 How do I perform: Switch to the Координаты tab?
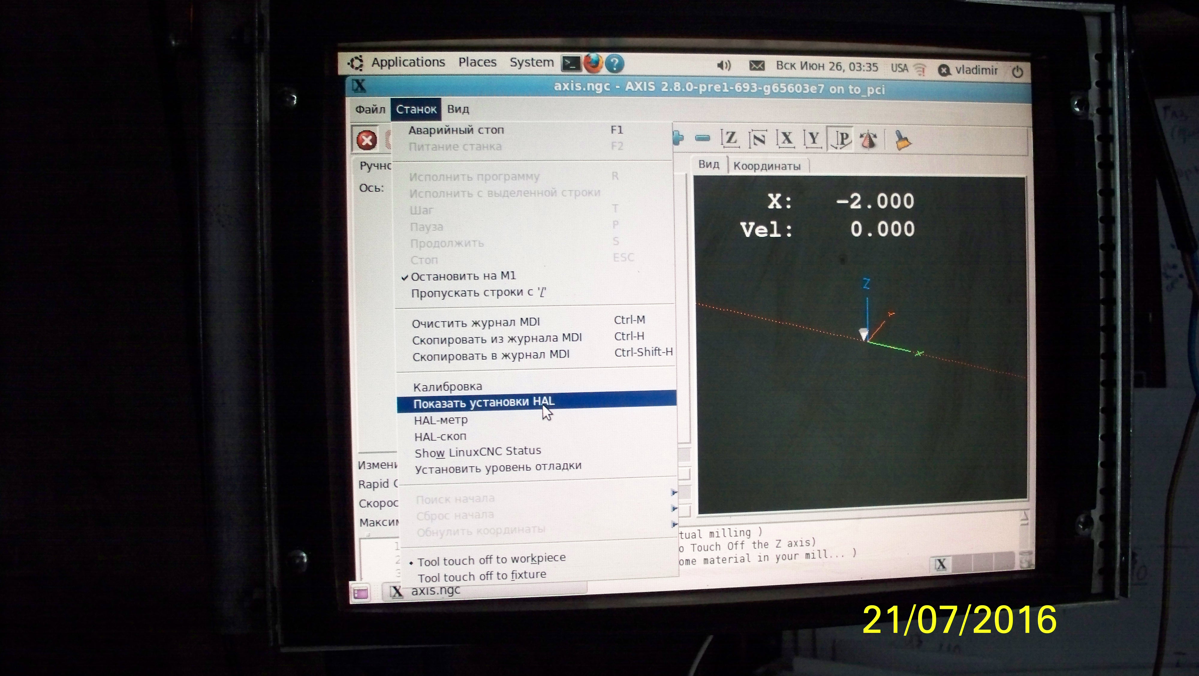(766, 167)
